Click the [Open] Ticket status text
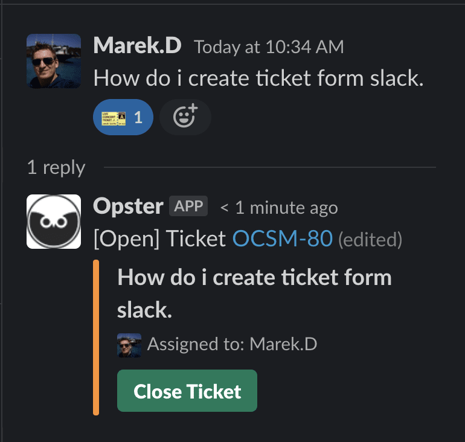Image resolution: width=465 pixels, height=442 pixels. [x=159, y=239]
